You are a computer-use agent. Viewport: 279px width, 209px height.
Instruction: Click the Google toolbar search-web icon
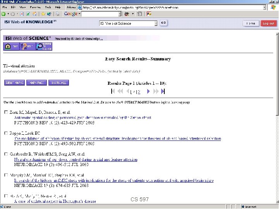[127, 14]
